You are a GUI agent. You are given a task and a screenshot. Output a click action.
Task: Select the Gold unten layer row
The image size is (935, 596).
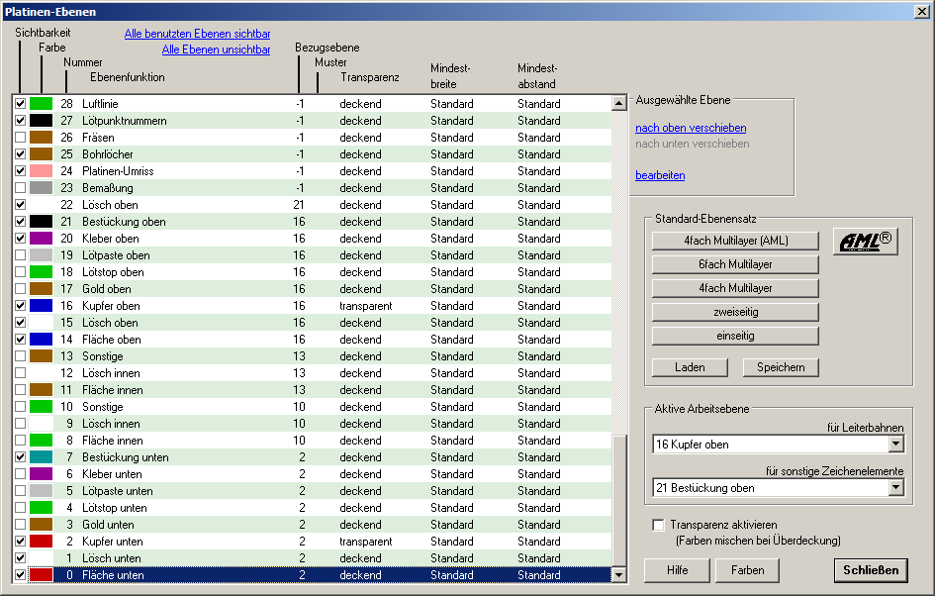pos(312,525)
